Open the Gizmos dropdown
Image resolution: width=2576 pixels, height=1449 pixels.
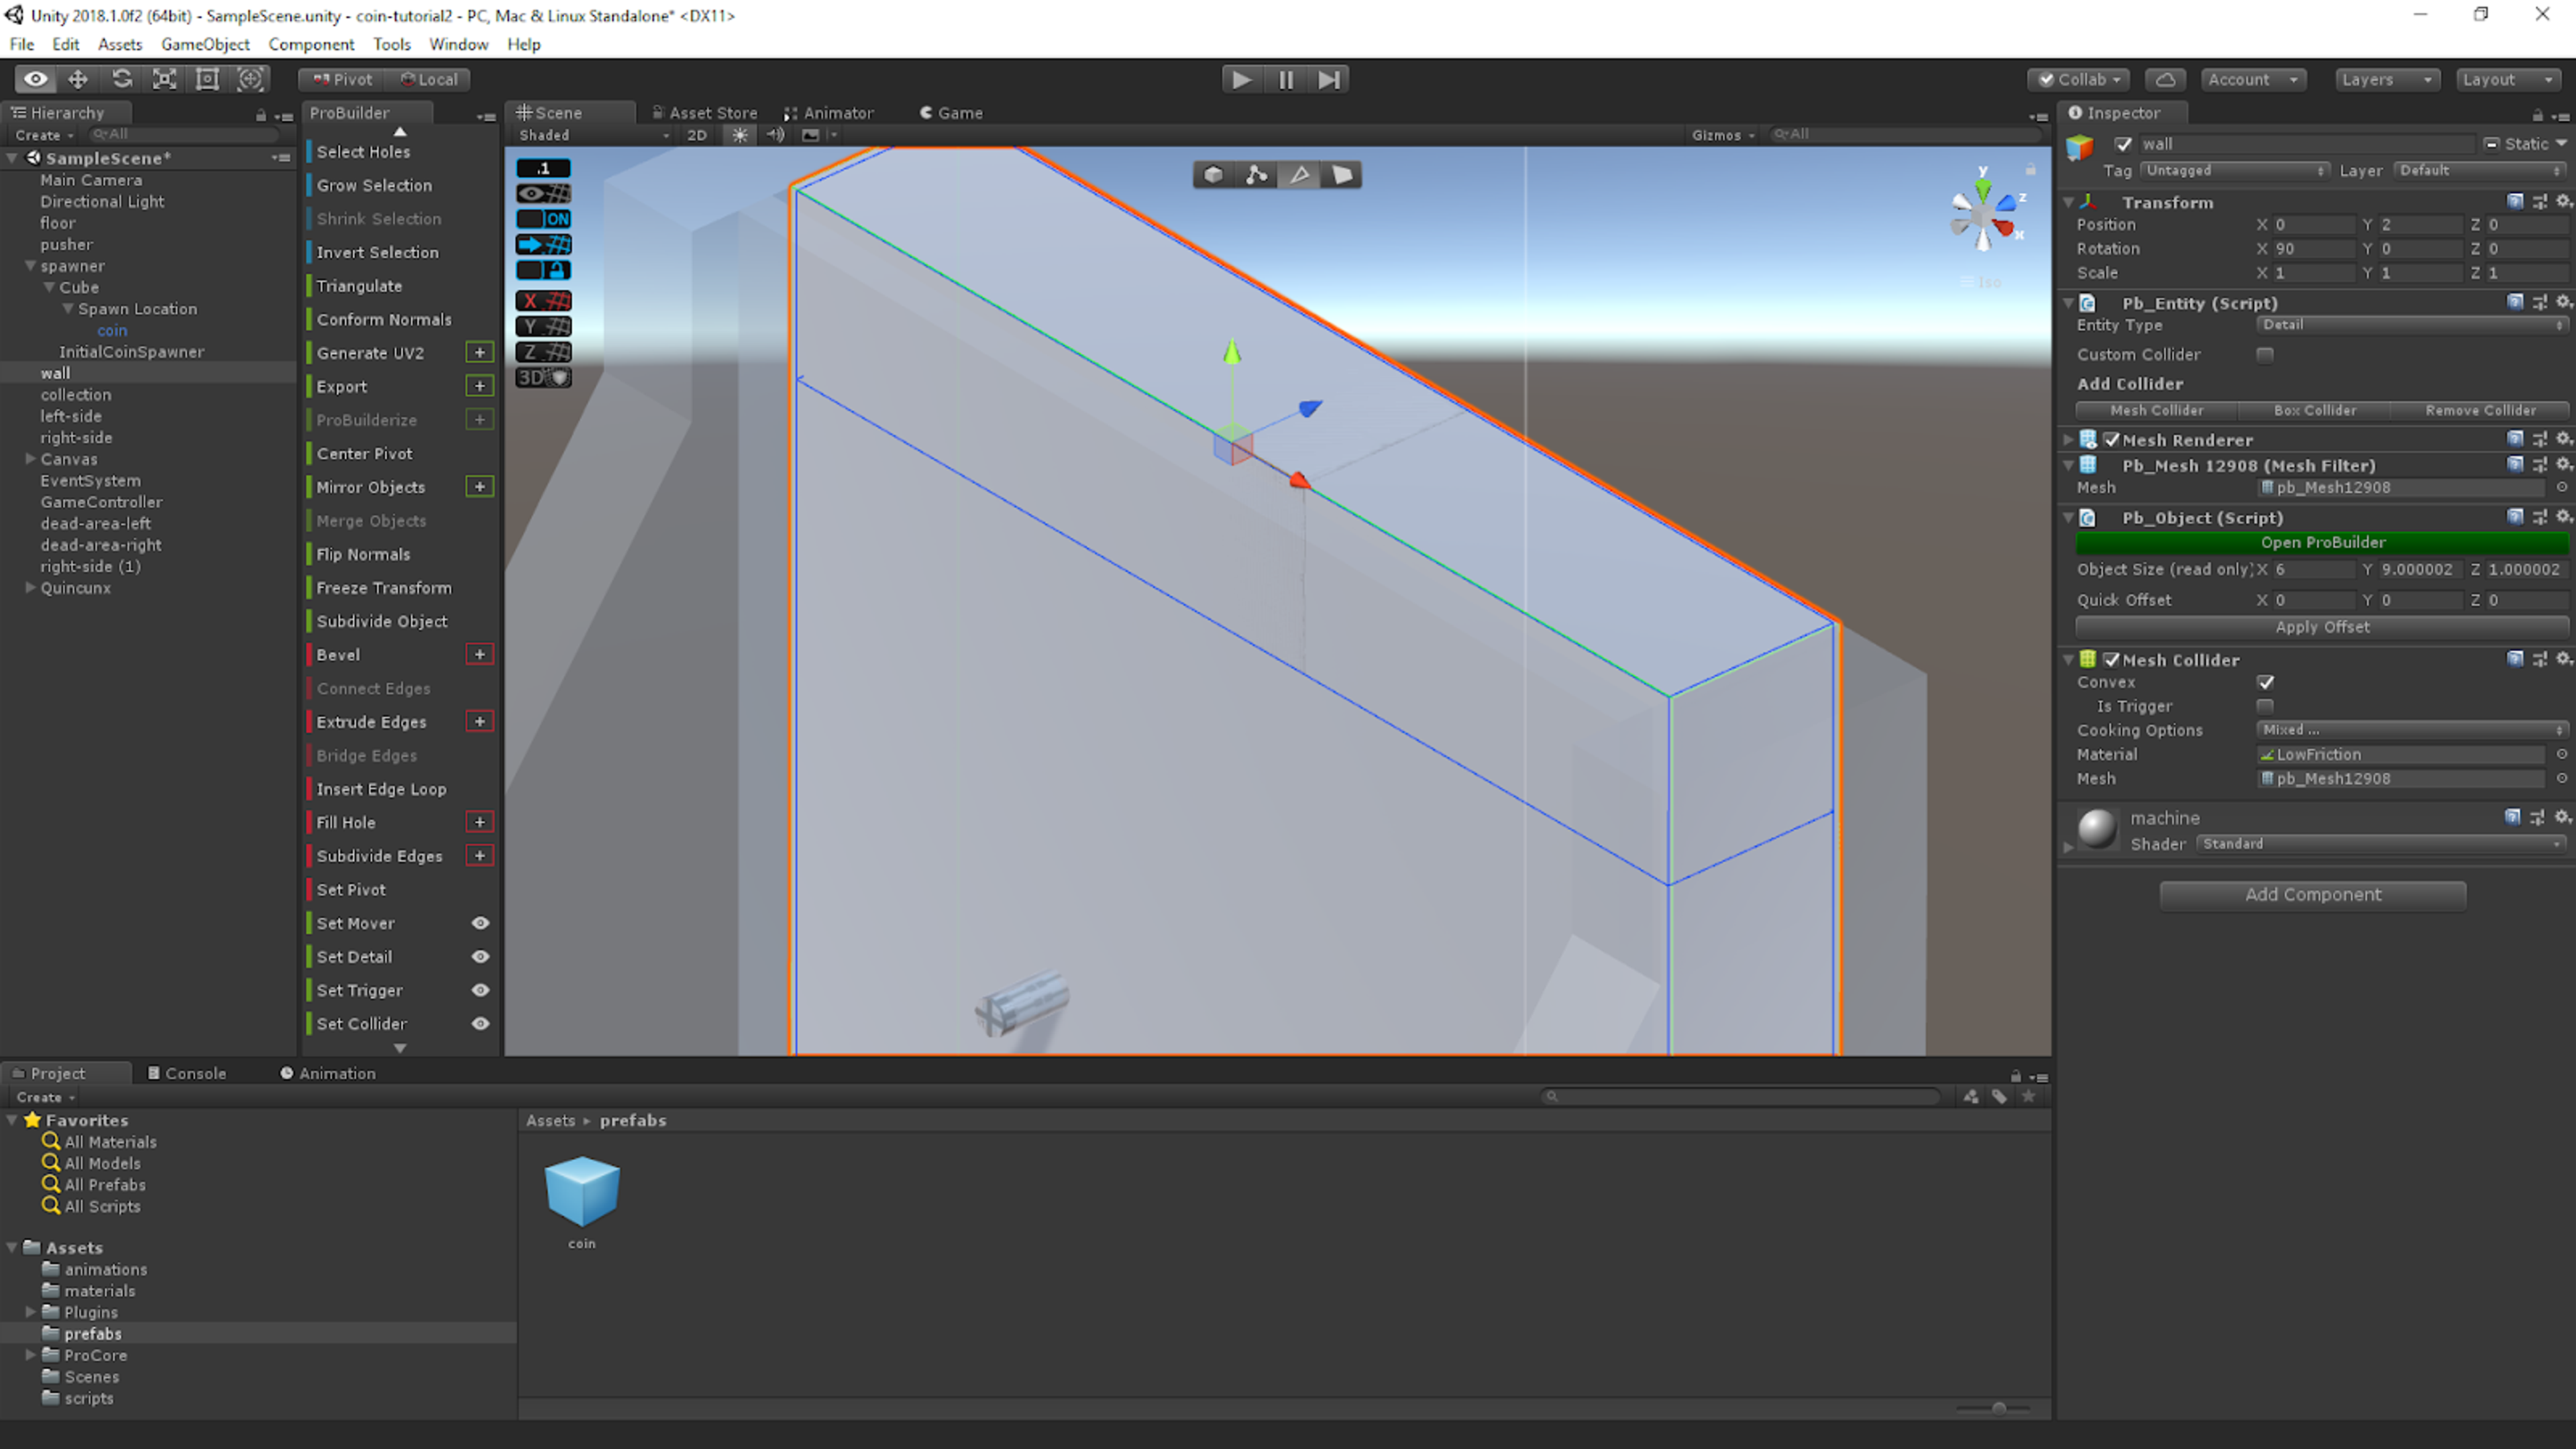click(x=1723, y=135)
